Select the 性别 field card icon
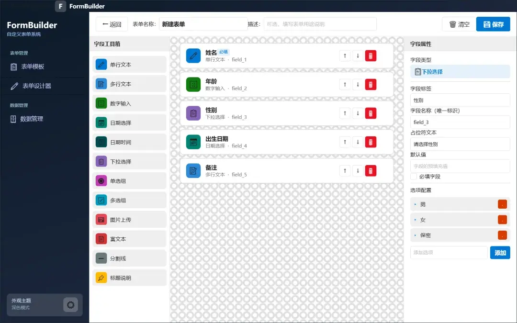Viewport: 517px width, 323px height. tap(193, 113)
